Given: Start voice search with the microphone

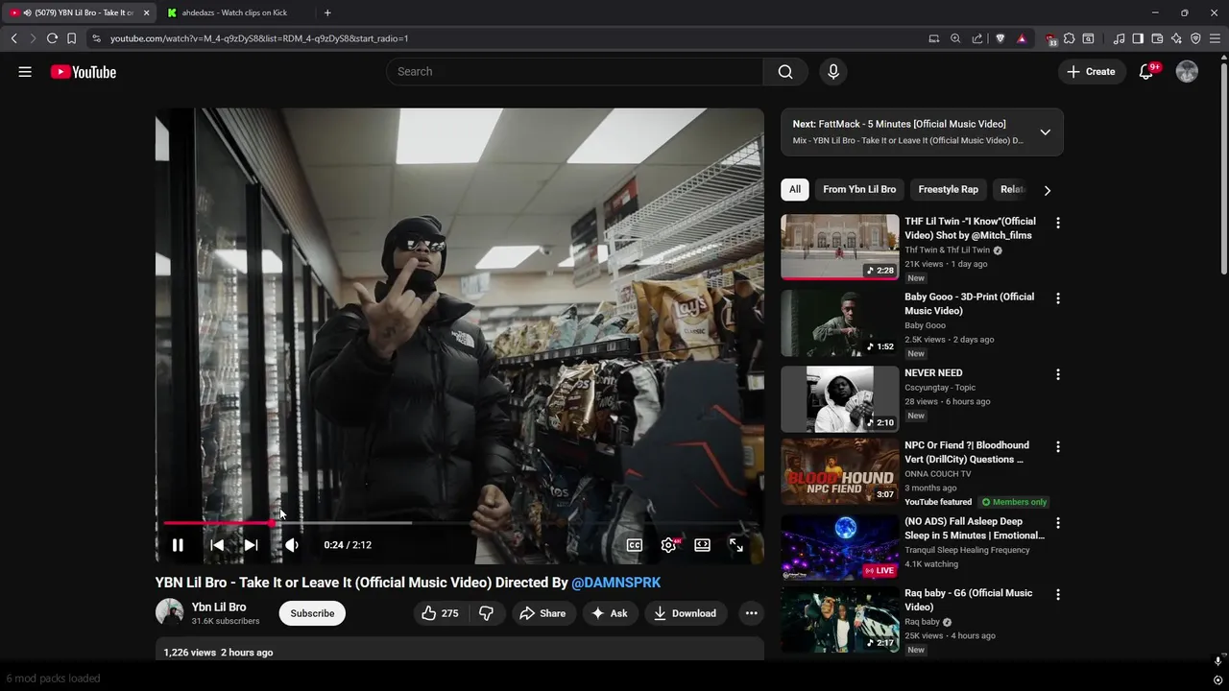Looking at the screenshot, I should 832,72.
